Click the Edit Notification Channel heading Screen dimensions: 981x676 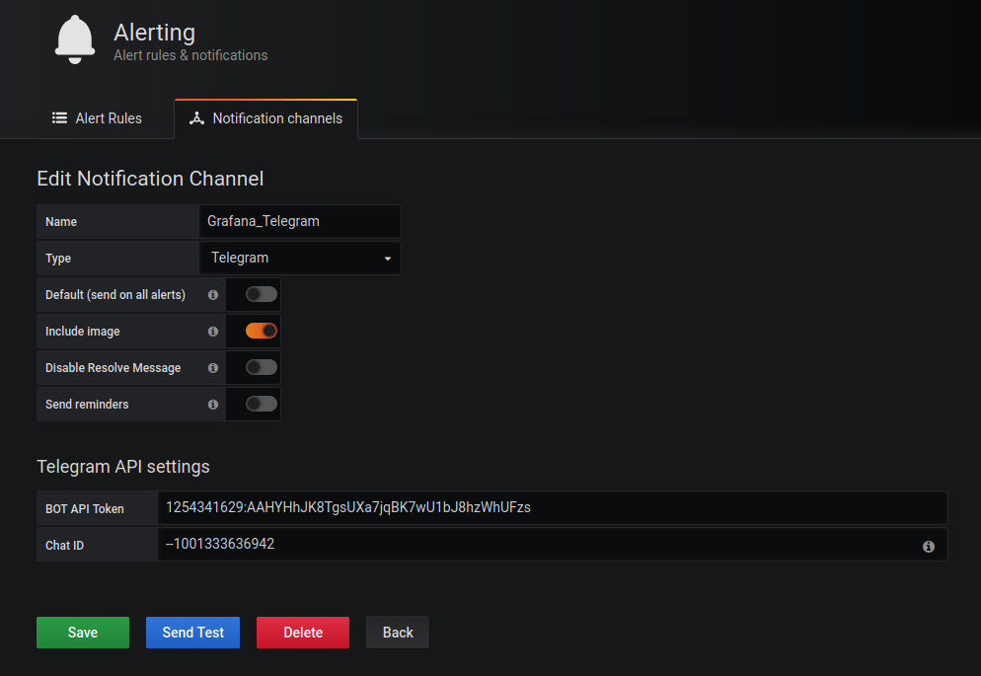click(150, 179)
